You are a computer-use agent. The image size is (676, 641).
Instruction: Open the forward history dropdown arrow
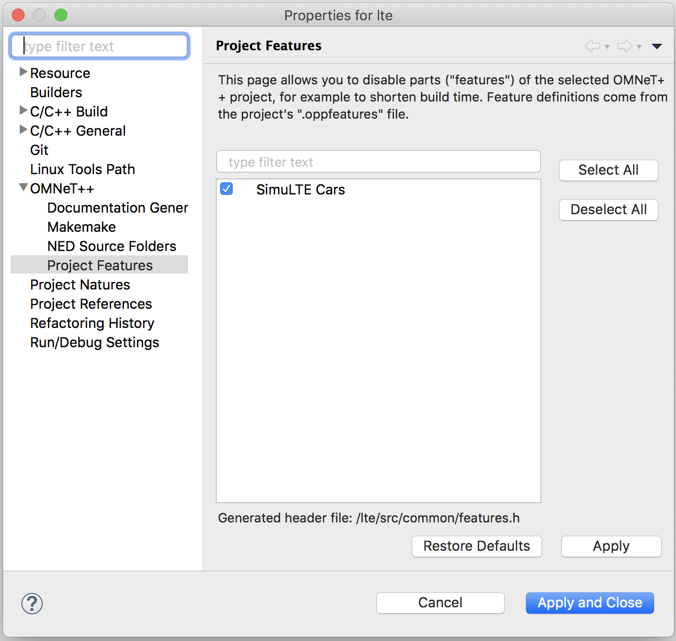pos(639,47)
